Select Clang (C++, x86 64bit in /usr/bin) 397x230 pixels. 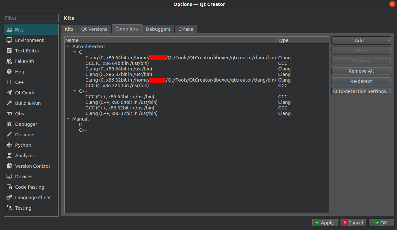click(x=121, y=102)
